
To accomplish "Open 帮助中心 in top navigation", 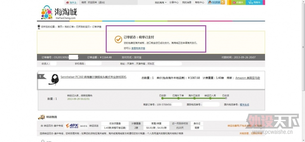I will pos(199,2).
